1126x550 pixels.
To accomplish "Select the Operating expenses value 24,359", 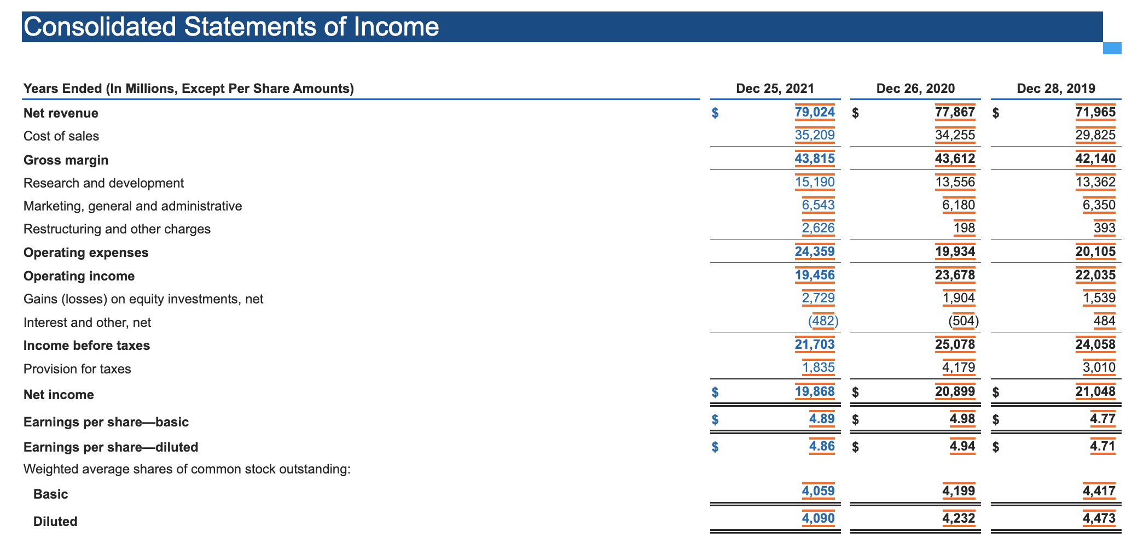I will click(815, 251).
